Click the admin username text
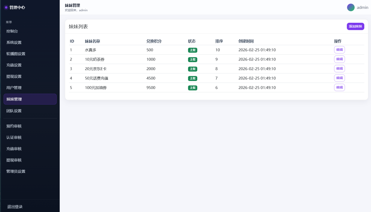371x212 pixels. tap(363, 7)
